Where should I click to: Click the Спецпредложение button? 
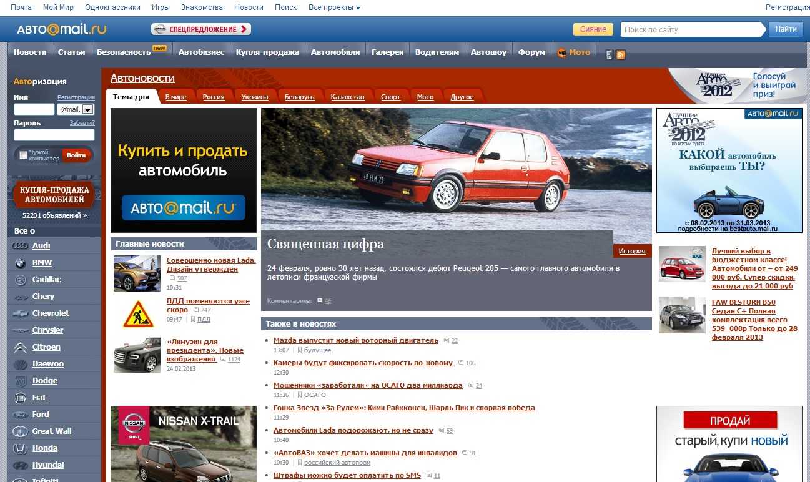click(x=201, y=29)
